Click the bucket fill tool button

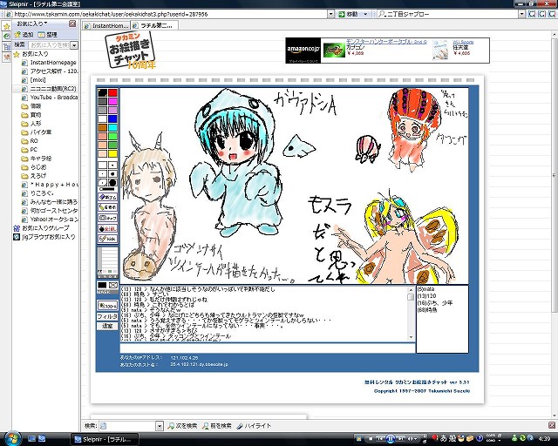pos(107,207)
